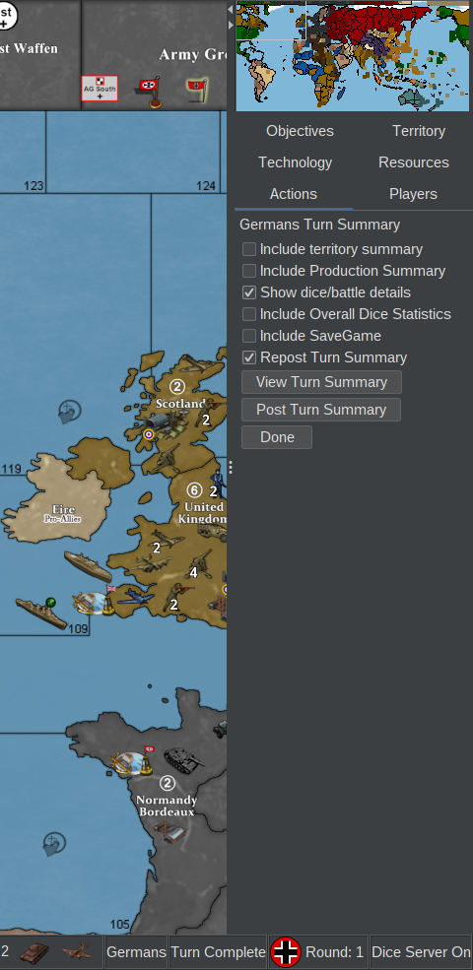Enable Include Production Summary

pos(249,271)
